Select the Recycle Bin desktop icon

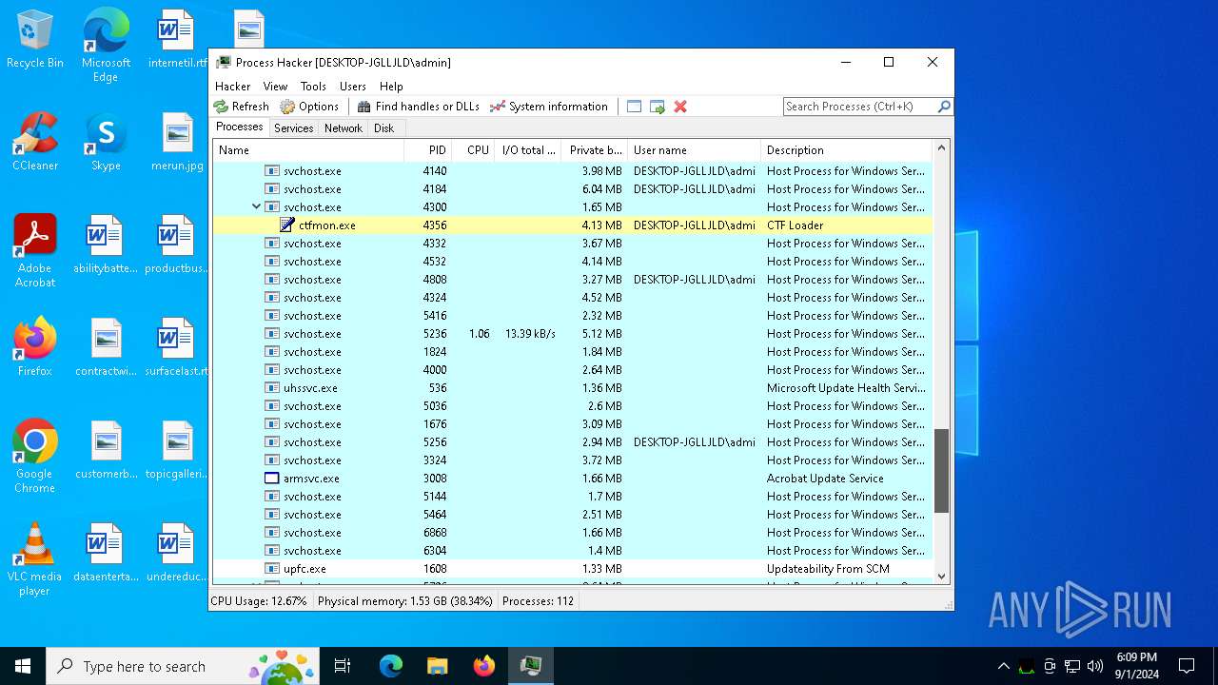35,40
